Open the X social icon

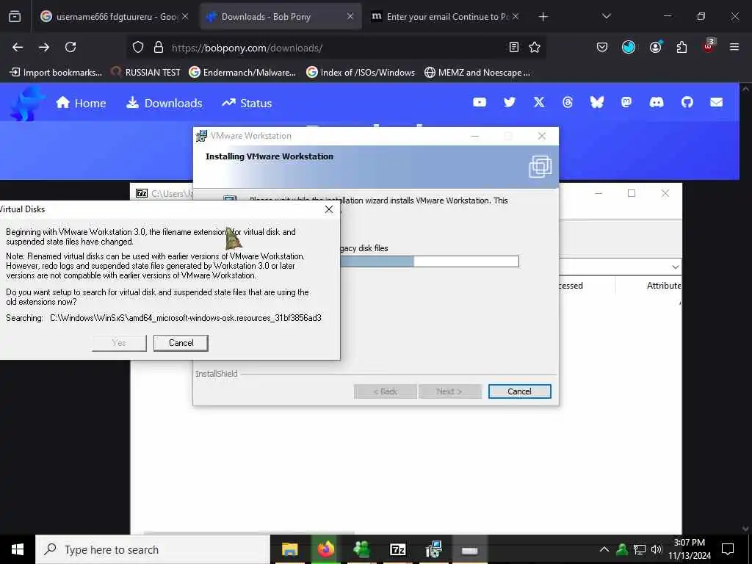pyautogui.click(x=539, y=102)
